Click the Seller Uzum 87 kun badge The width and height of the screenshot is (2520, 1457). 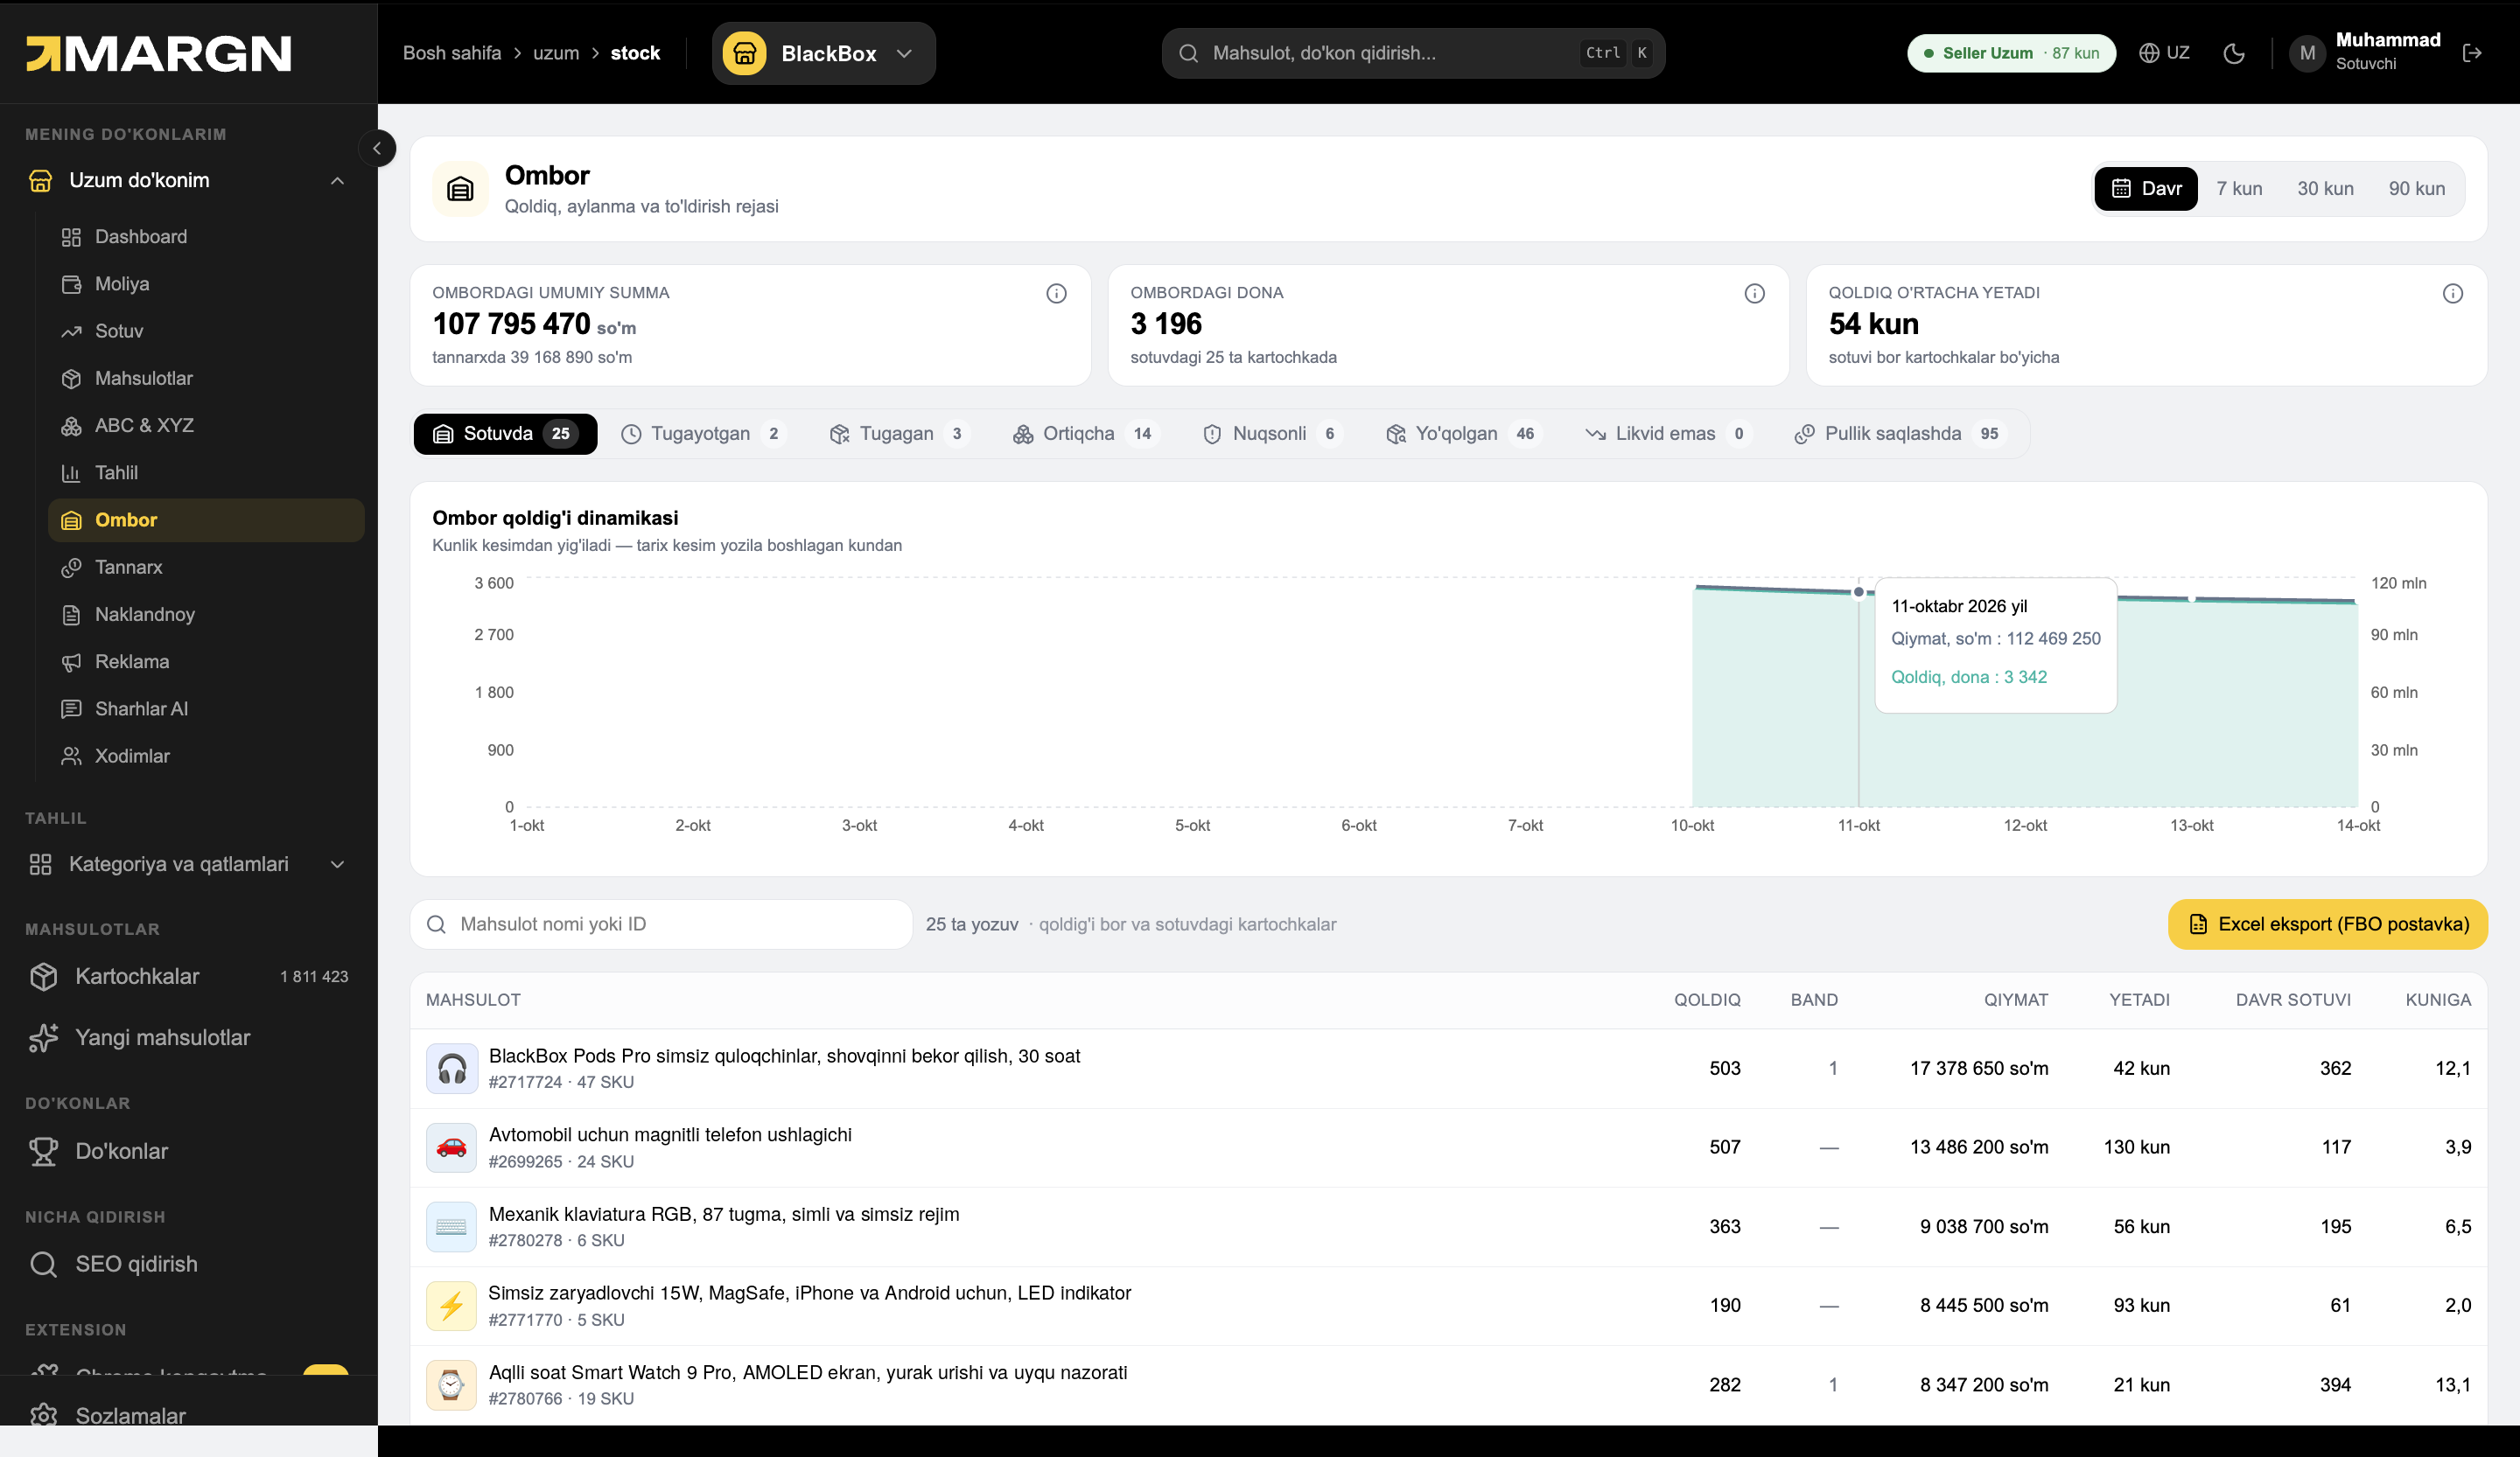click(2011, 53)
